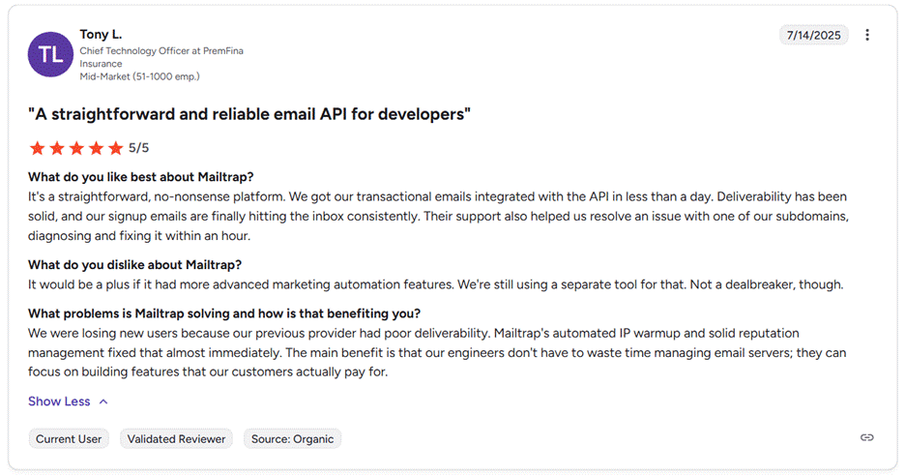This screenshot has width=905, height=476.
Task: Click the Chief Technology Officer at PremFina line
Action: pyautogui.click(x=161, y=50)
